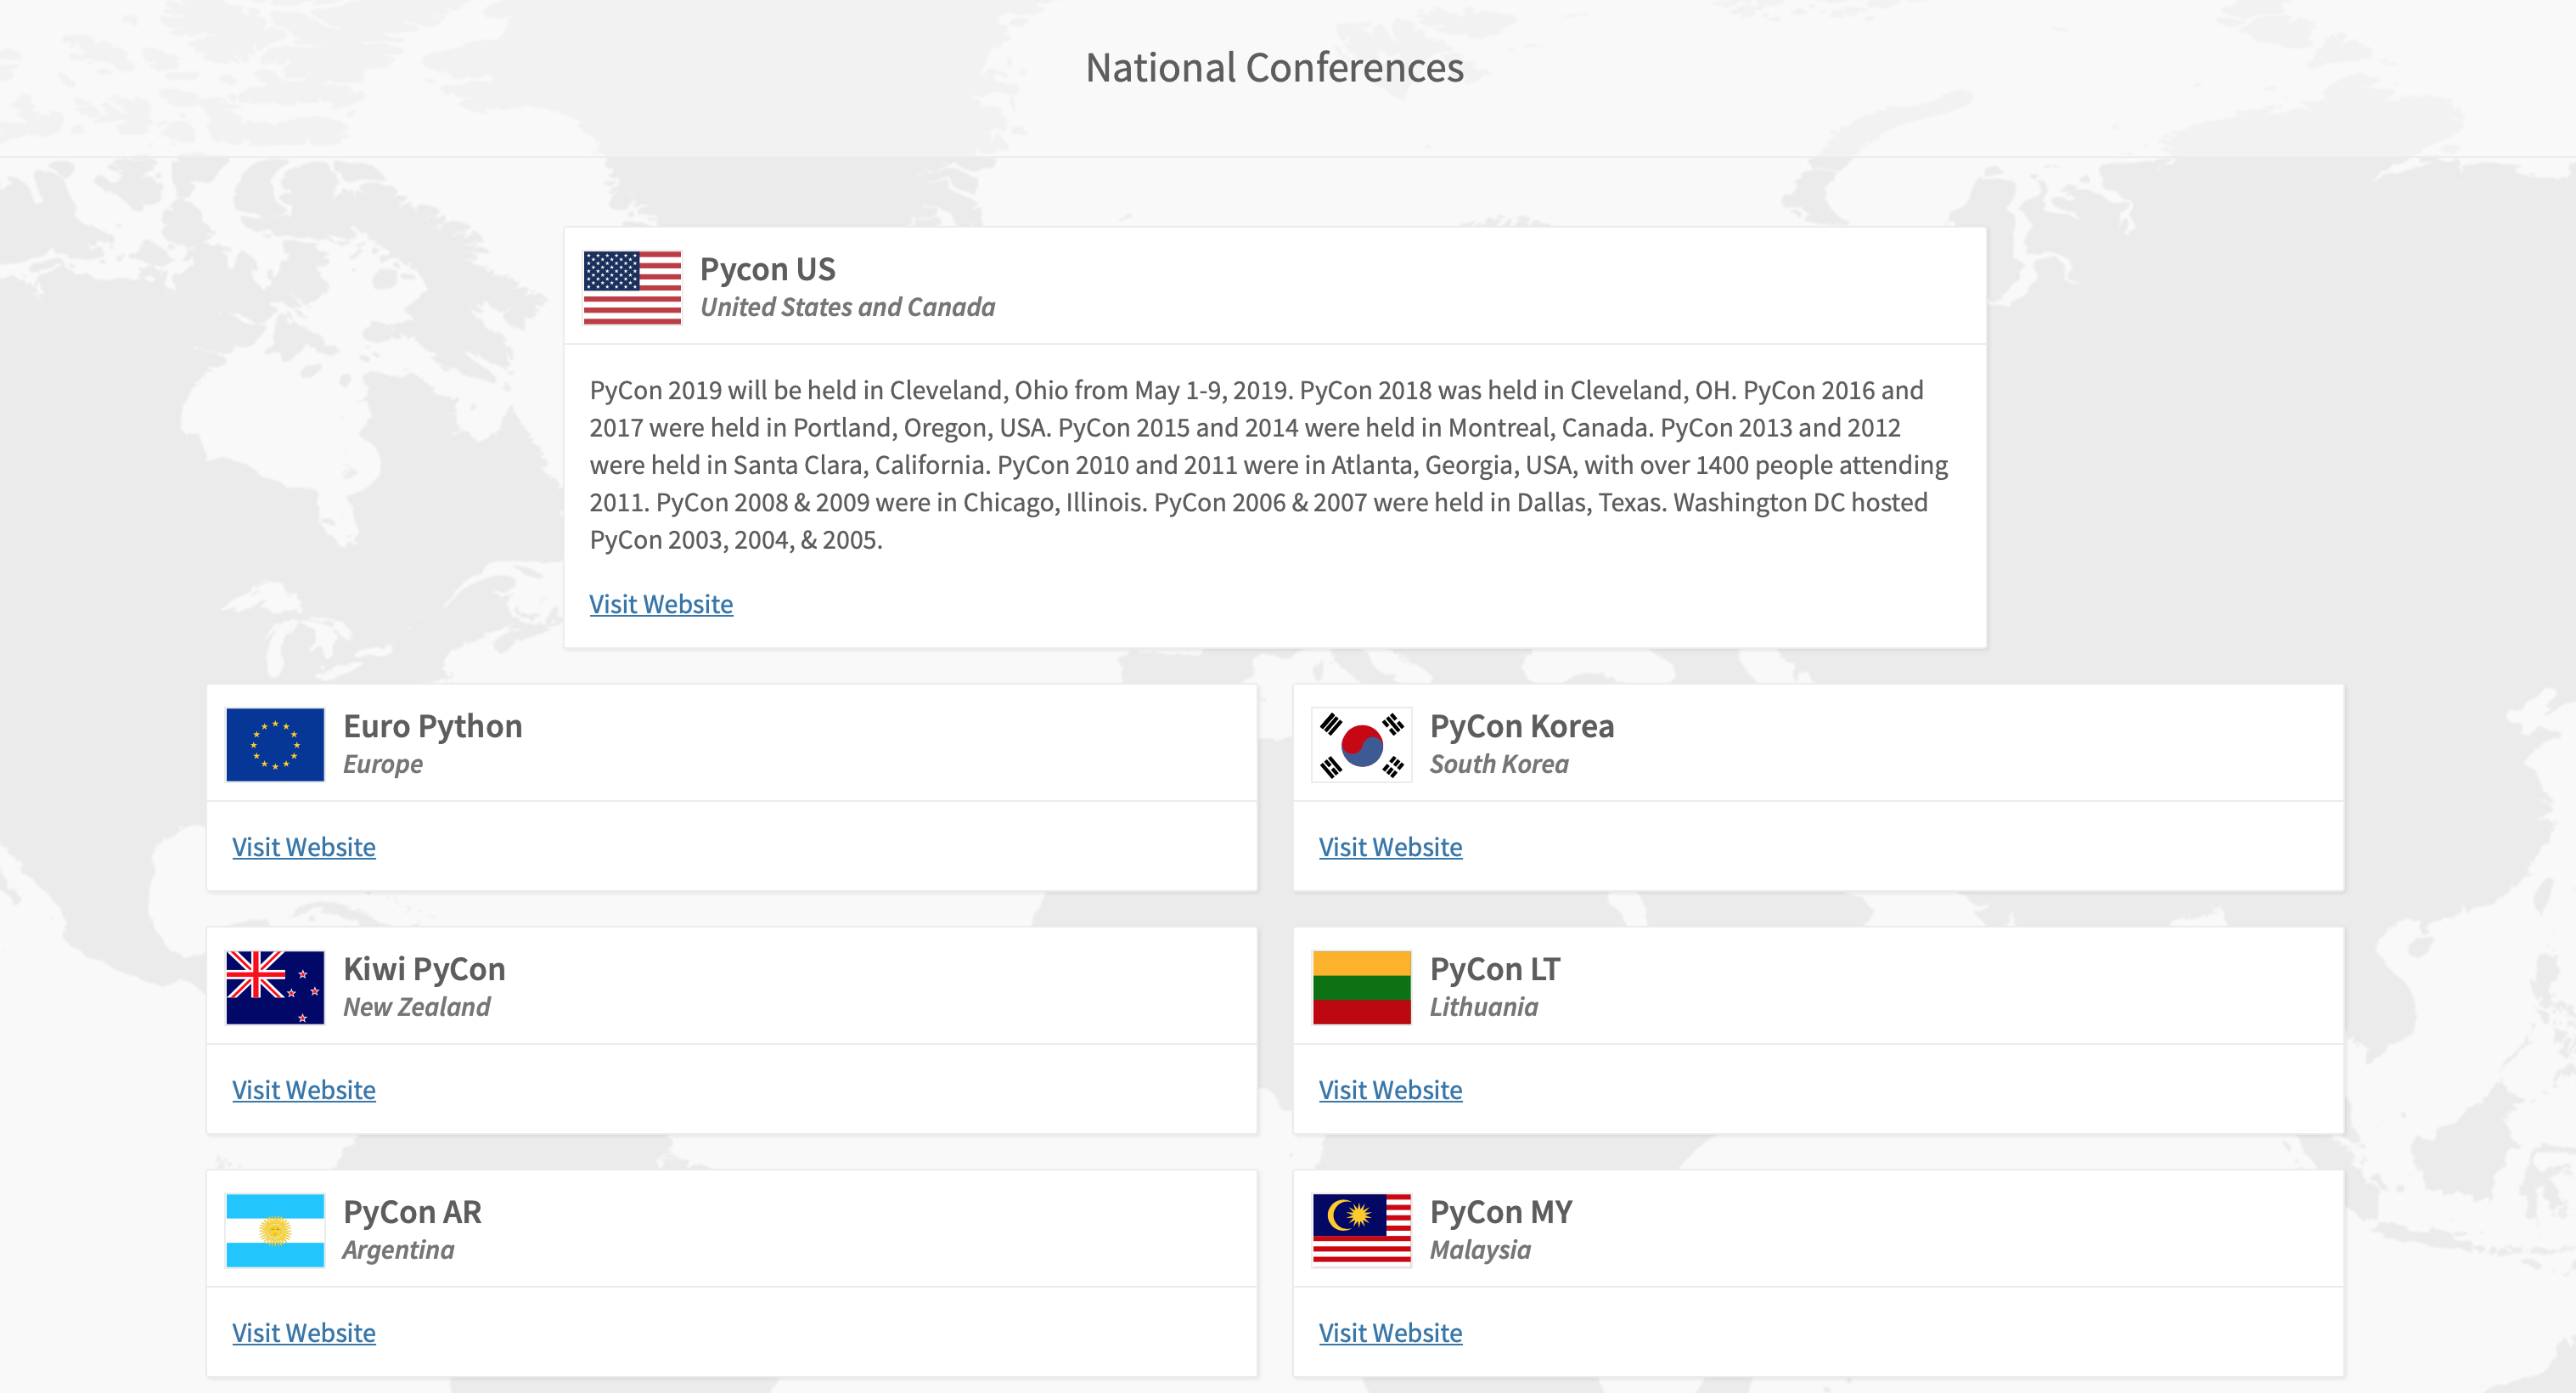The height and width of the screenshot is (1393, 2576).
Task: Open Visit Website link for PyCon Korea
Action: point(1390,848)
